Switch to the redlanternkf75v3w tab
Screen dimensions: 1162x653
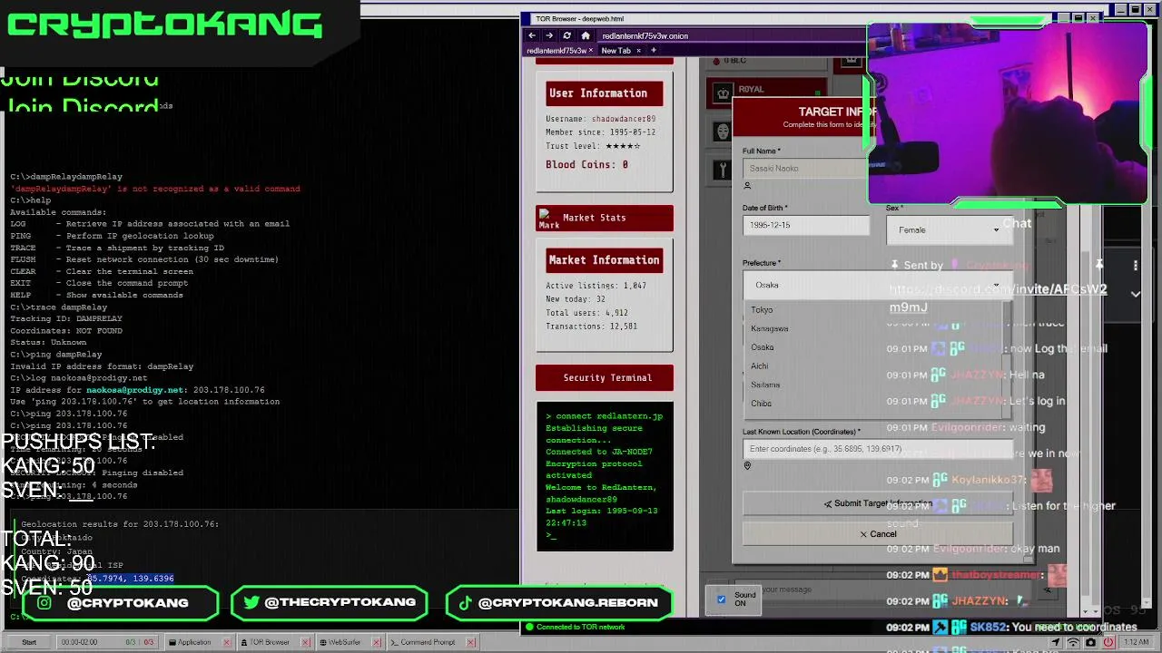click(556, 50)
